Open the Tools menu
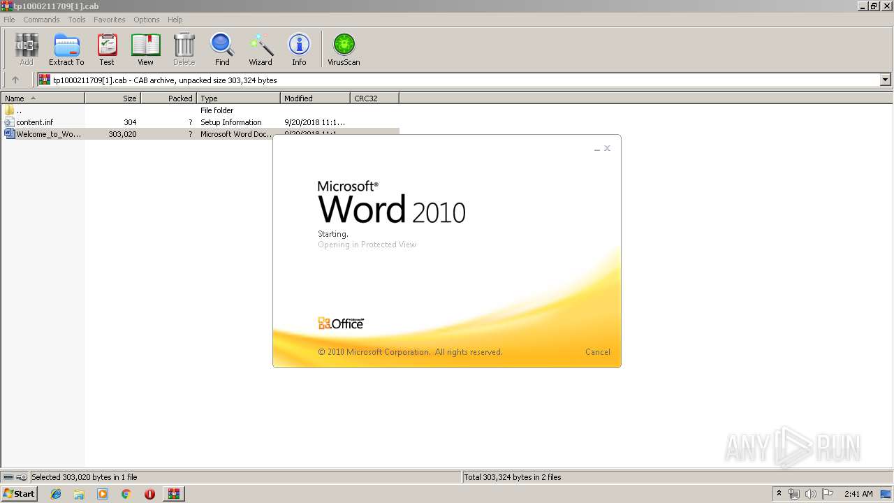 [77, 20]
